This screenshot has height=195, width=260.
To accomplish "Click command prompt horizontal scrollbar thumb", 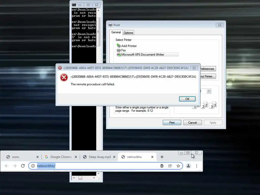I will (x=80, y=178).
